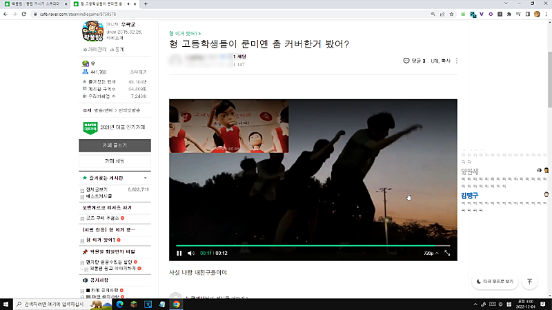Click chat user name 양만세

pos(470,172)
